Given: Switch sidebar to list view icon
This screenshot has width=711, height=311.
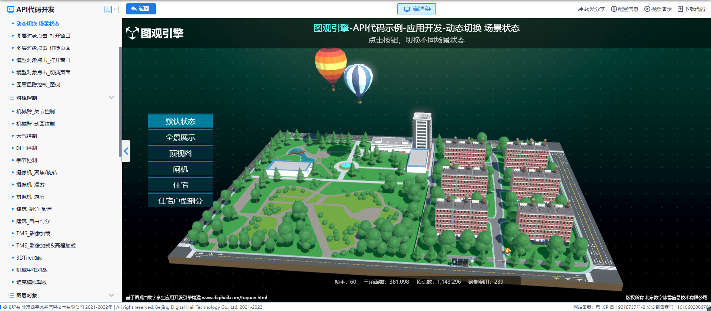Looking at the screenshot, I should pos(107,10).
